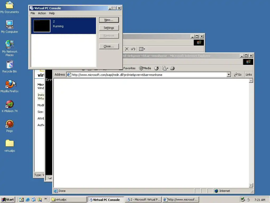Maximize the Internet Explorer window

point(246,56)
